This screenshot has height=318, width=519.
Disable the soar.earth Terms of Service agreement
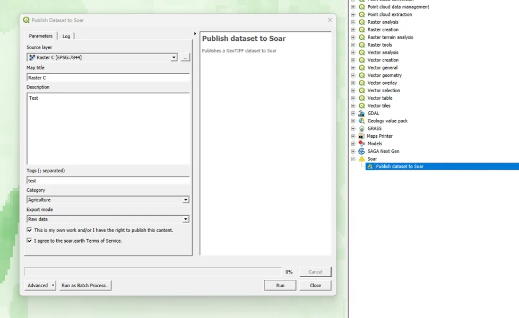point(30,241)
